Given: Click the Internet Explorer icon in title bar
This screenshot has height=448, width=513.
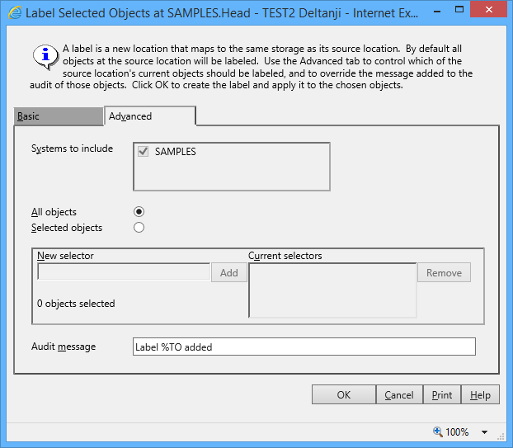Looking at the screenshot, I should [14, 12].
